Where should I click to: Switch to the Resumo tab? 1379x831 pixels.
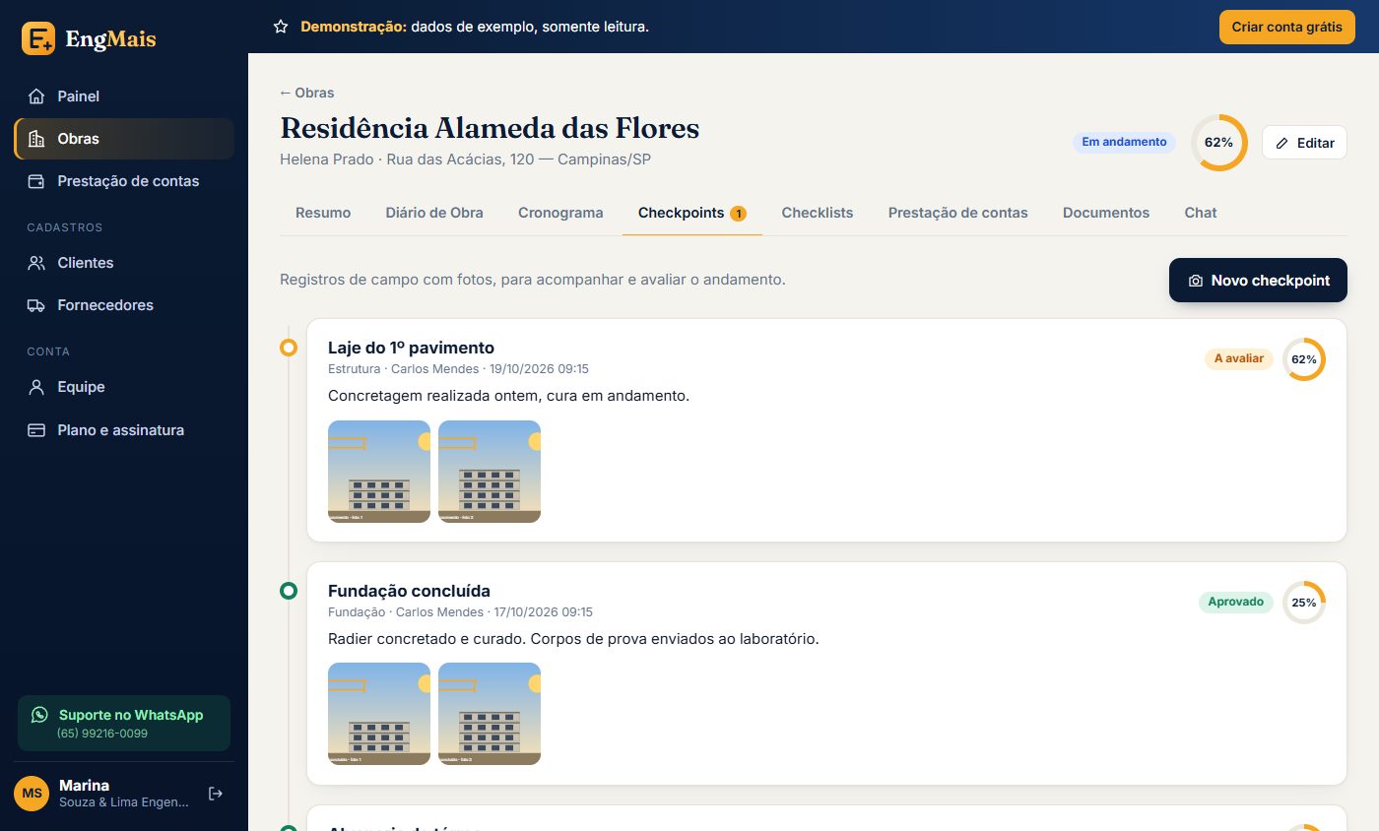point(323,213)
